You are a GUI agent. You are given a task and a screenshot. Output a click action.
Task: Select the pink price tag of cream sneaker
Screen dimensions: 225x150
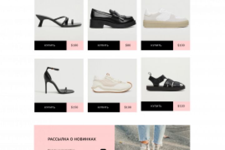(x=128, y=107)
